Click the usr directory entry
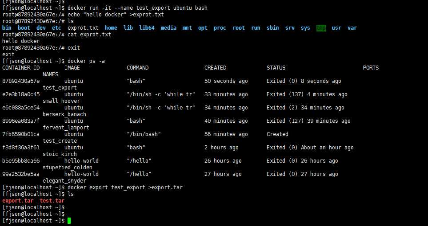The image size is (428, 226). 336,28
